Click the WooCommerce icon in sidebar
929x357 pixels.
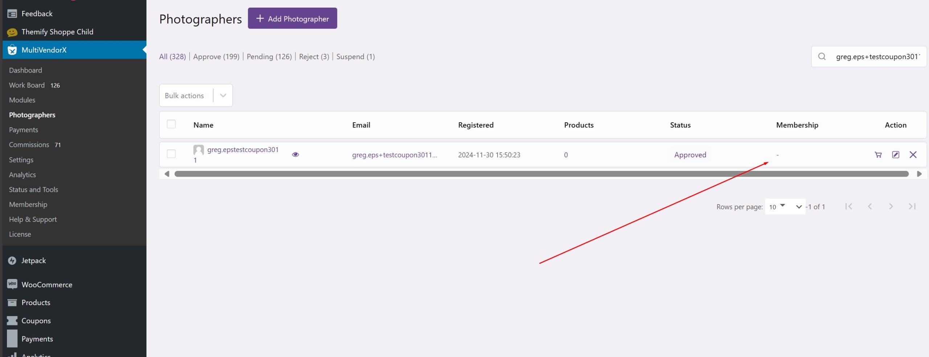(12, 284)
